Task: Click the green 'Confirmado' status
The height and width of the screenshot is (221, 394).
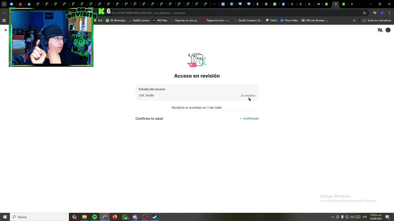Action: [249, 118]
